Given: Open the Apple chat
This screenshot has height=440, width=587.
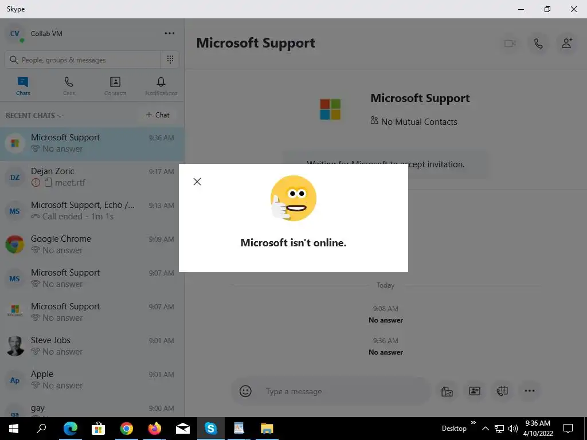Looking at the screenshot, I should tap(92, 380).
